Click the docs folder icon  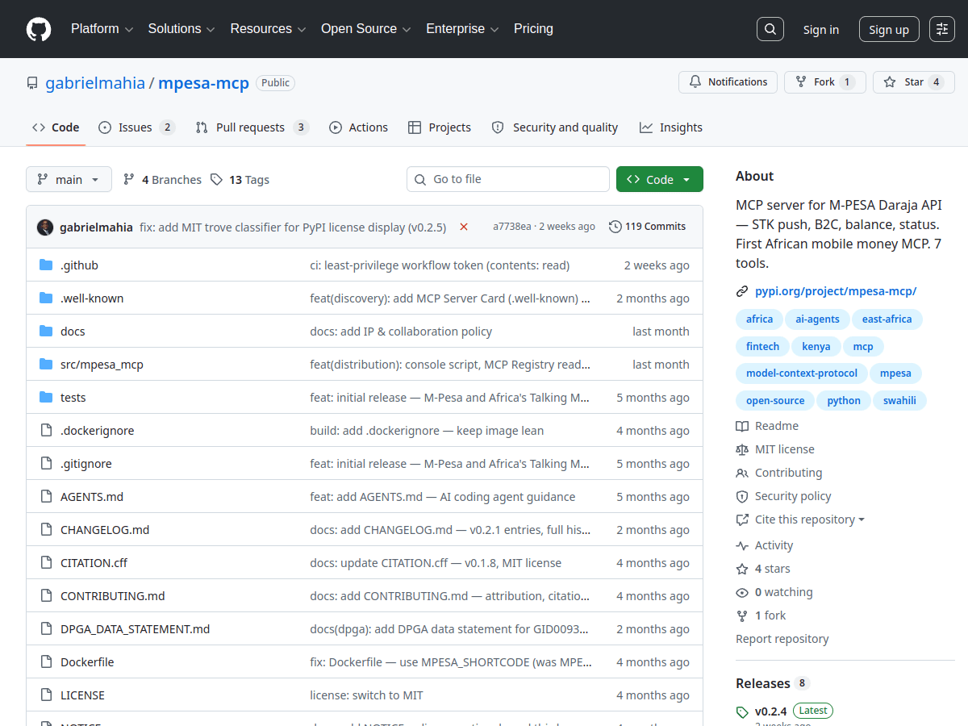[46, 332]
